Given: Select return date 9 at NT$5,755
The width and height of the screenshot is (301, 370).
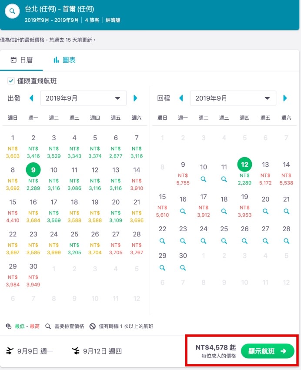Looking at the screenshot, I should 183,173.
